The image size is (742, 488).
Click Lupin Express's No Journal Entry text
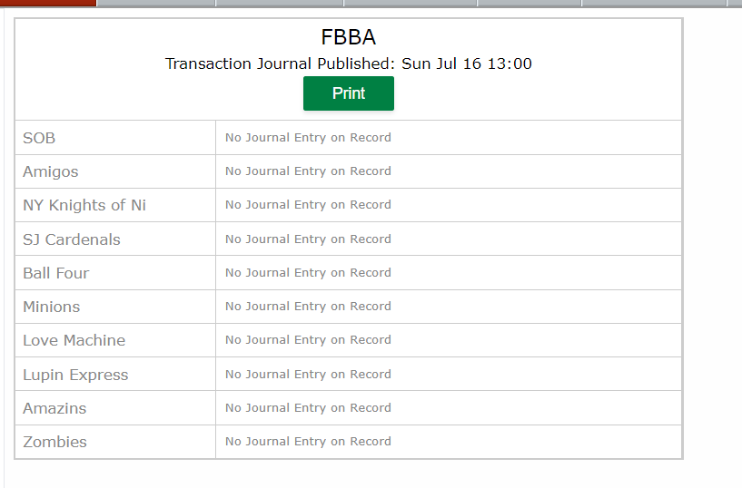308,374
